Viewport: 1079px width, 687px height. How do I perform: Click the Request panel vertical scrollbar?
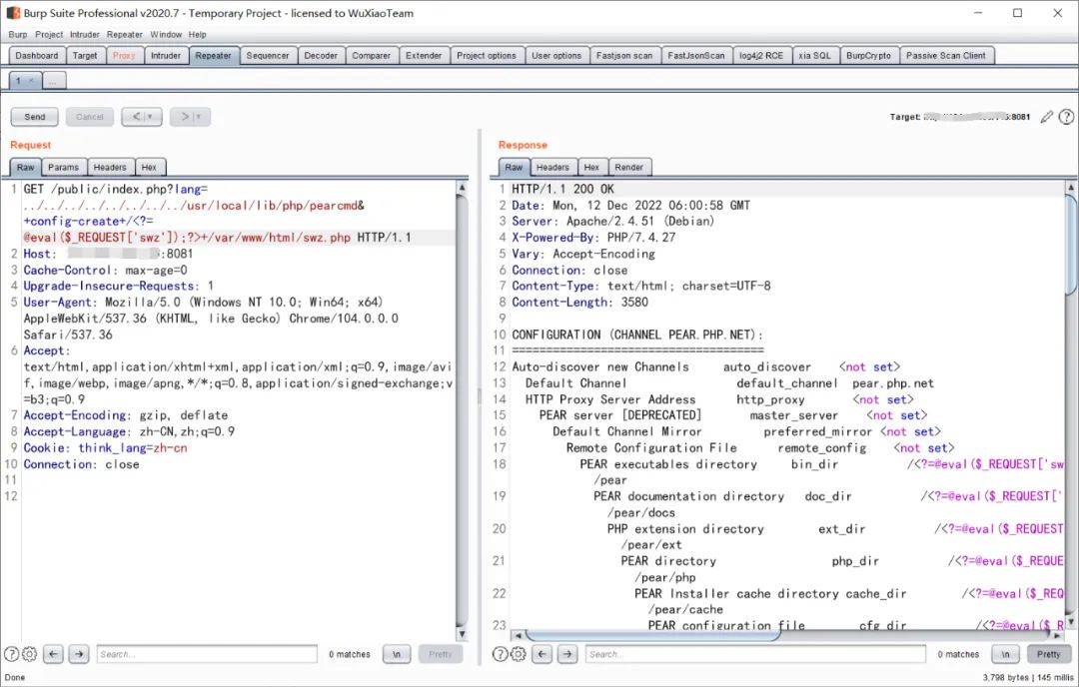(462, 411)
